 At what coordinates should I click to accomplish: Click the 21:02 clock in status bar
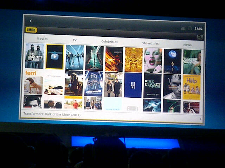[x=198, y=29]
